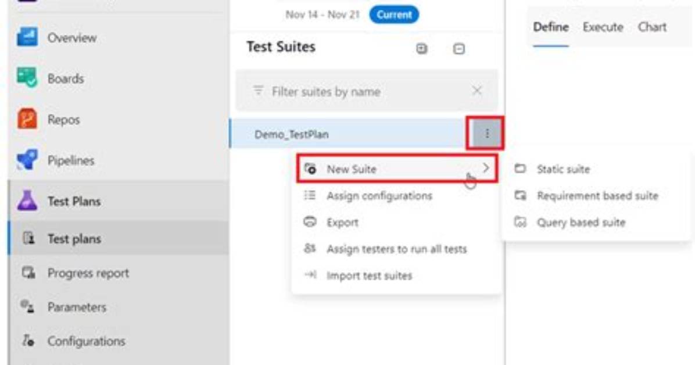The width and height of the screenshot is (695, 365).
Task: Click the Parameters icon
Action: 27,306
